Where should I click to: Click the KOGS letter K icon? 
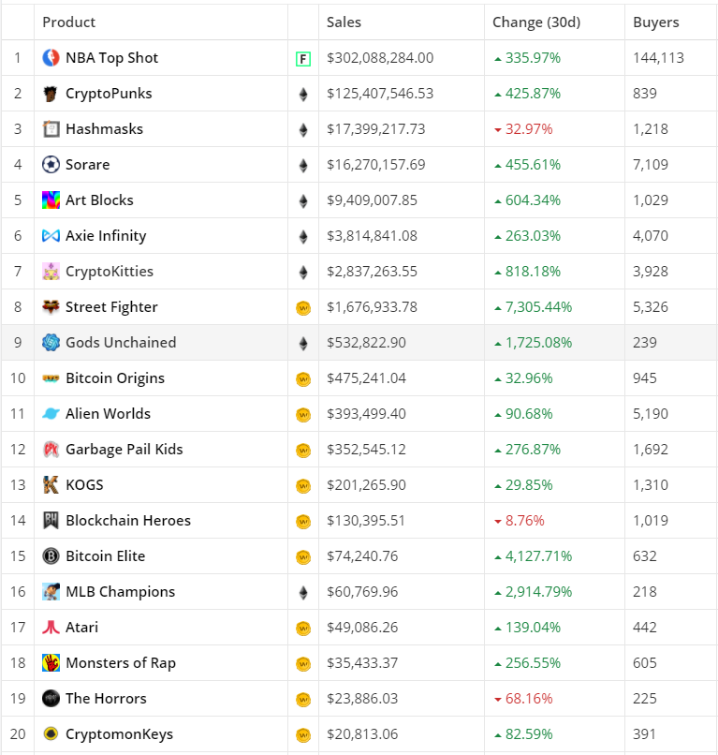click(x=51, y=485)
